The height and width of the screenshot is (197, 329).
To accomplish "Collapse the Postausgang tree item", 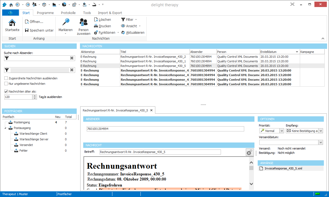I will [6, 128].
